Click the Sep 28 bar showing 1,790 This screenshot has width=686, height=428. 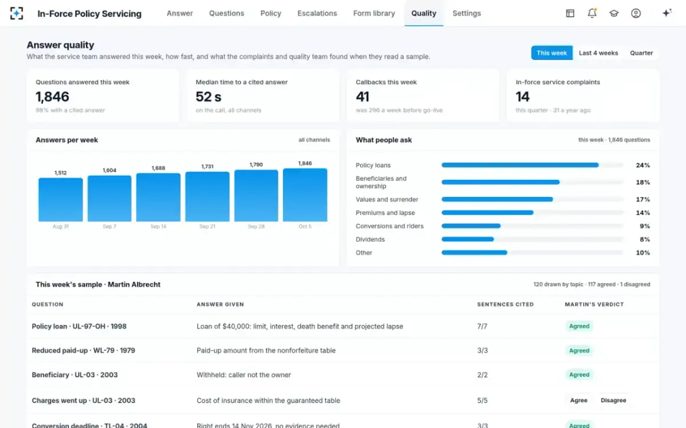click(x=256, y=196)
